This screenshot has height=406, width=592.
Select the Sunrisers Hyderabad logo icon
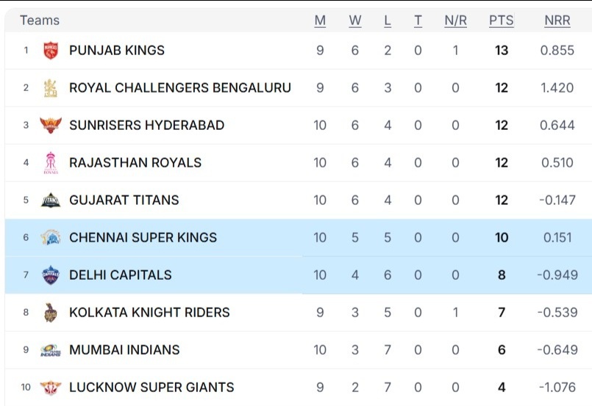(x=51, y=125)
